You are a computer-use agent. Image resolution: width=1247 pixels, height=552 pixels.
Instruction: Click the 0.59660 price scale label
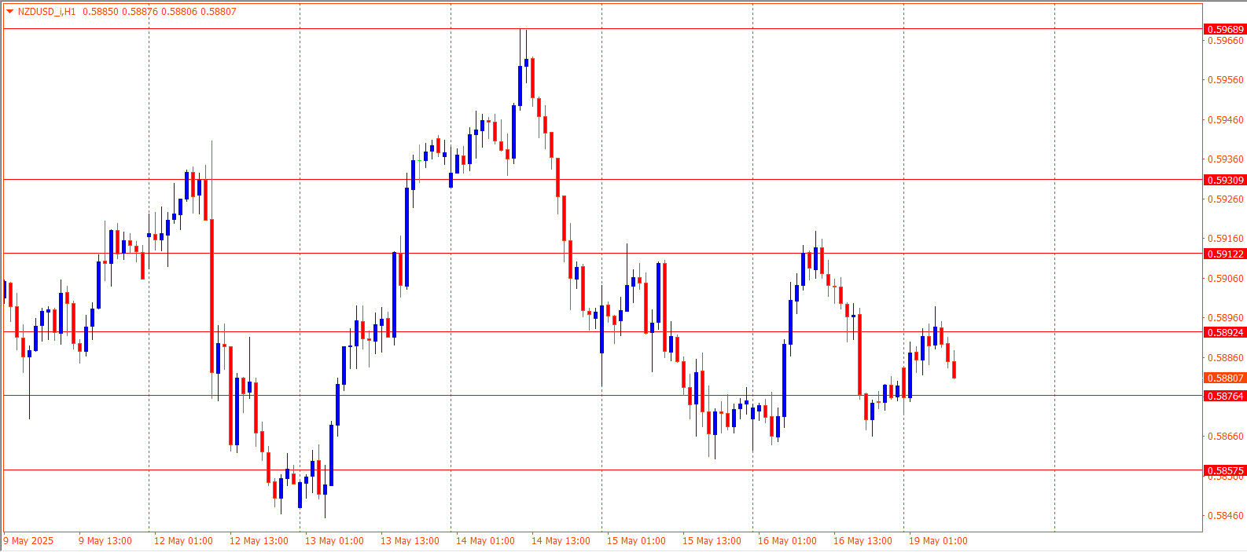coord(1226,41)
